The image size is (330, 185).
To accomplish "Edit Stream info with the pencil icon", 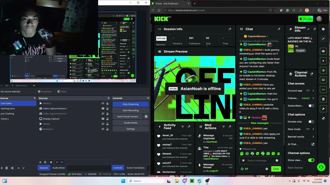I will pyautogui.click(x=308, y=29).
